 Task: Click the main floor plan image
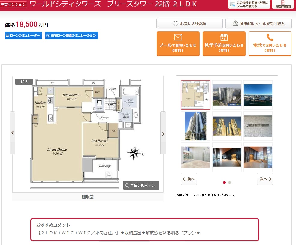pyautogui.click(x=88, y=134)
